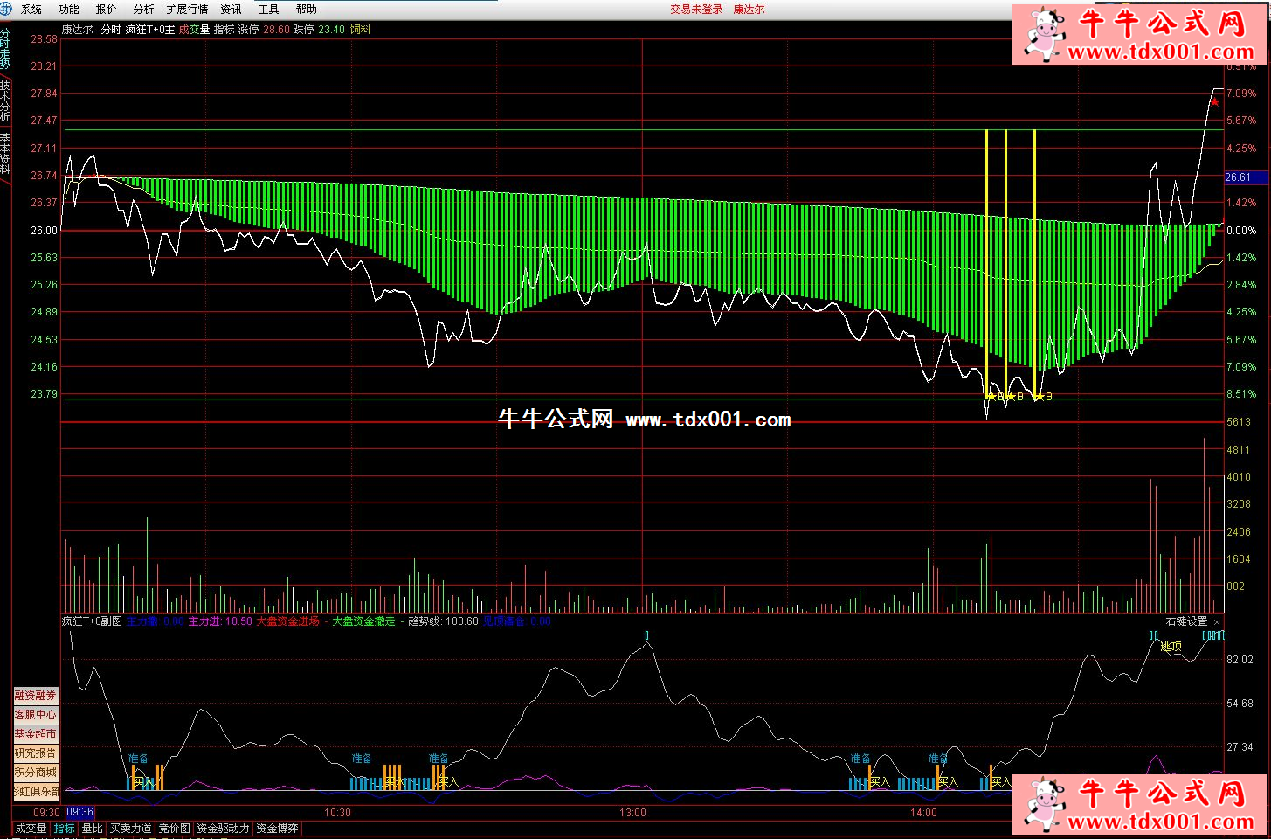1271x839 pixels.
Task: Open the 扩展行情 menu
Action: click(x=187, y=10)
